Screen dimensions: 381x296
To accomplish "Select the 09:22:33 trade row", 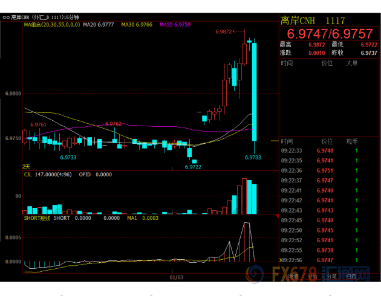I will click(x=330, y=150).
